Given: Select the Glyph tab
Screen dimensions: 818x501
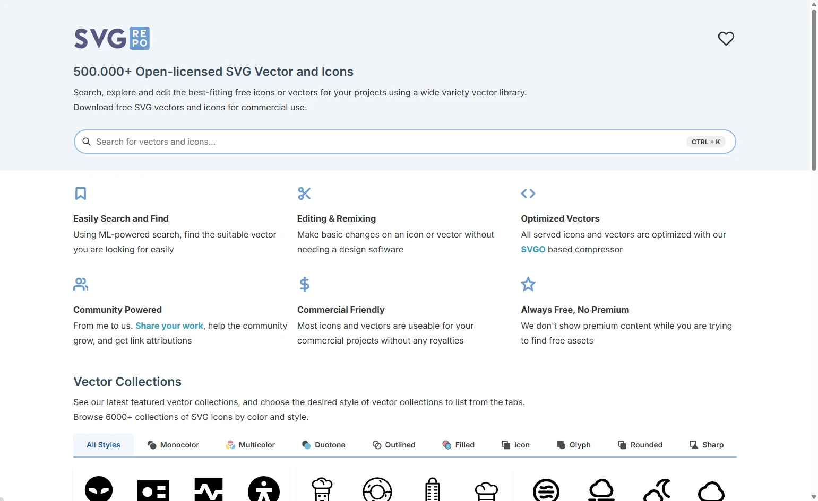Looking at the screenshot, I should tap(573, 445).
